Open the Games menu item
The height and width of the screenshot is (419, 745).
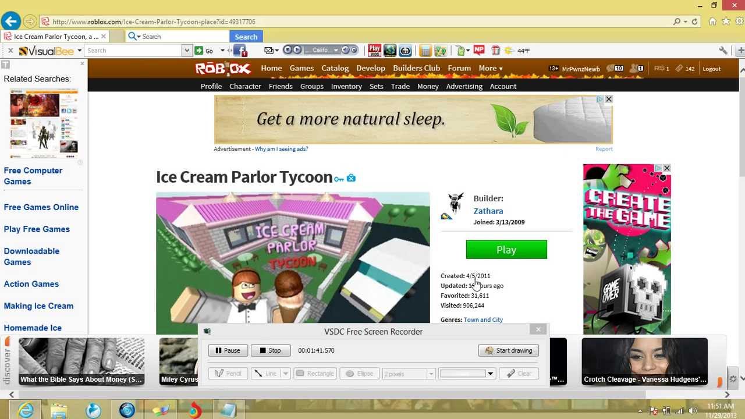[x=301, y=69]
